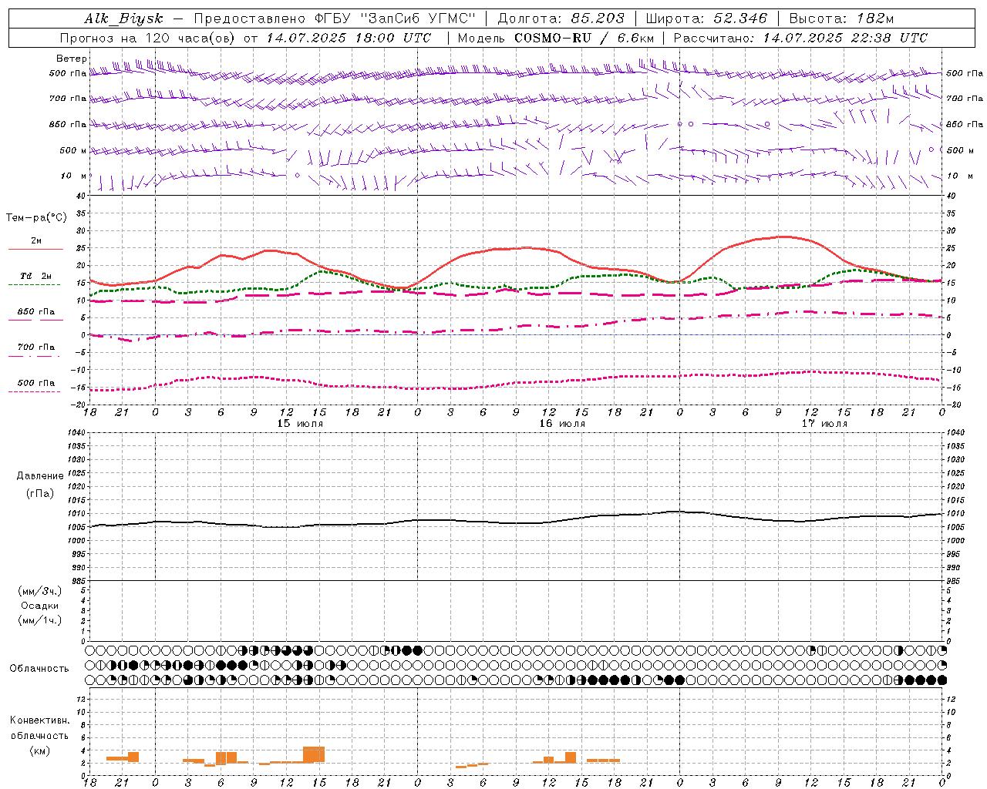Click the "17 июля" date label
Image resolution: width=987 pixels, height=789 pixels.
pyautogui.click(x=824, y=424)
